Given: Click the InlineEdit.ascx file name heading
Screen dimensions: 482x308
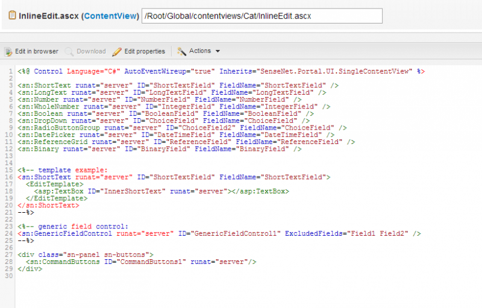Looking at the screenshot, I should pos(49,16).
